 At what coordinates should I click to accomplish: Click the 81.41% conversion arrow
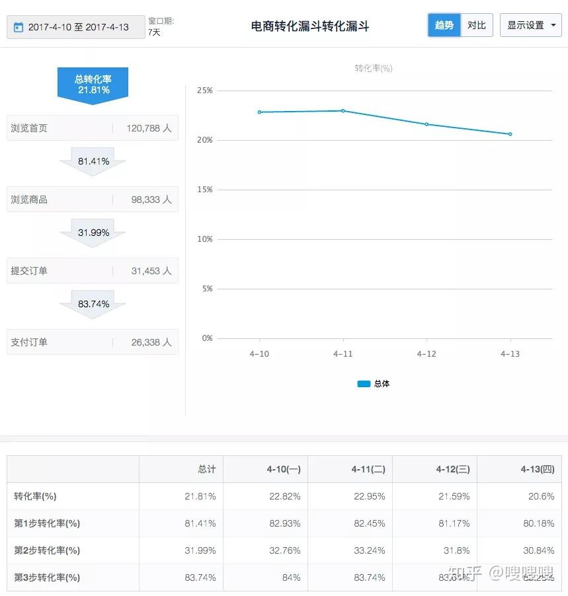click(x=93, y=161)
